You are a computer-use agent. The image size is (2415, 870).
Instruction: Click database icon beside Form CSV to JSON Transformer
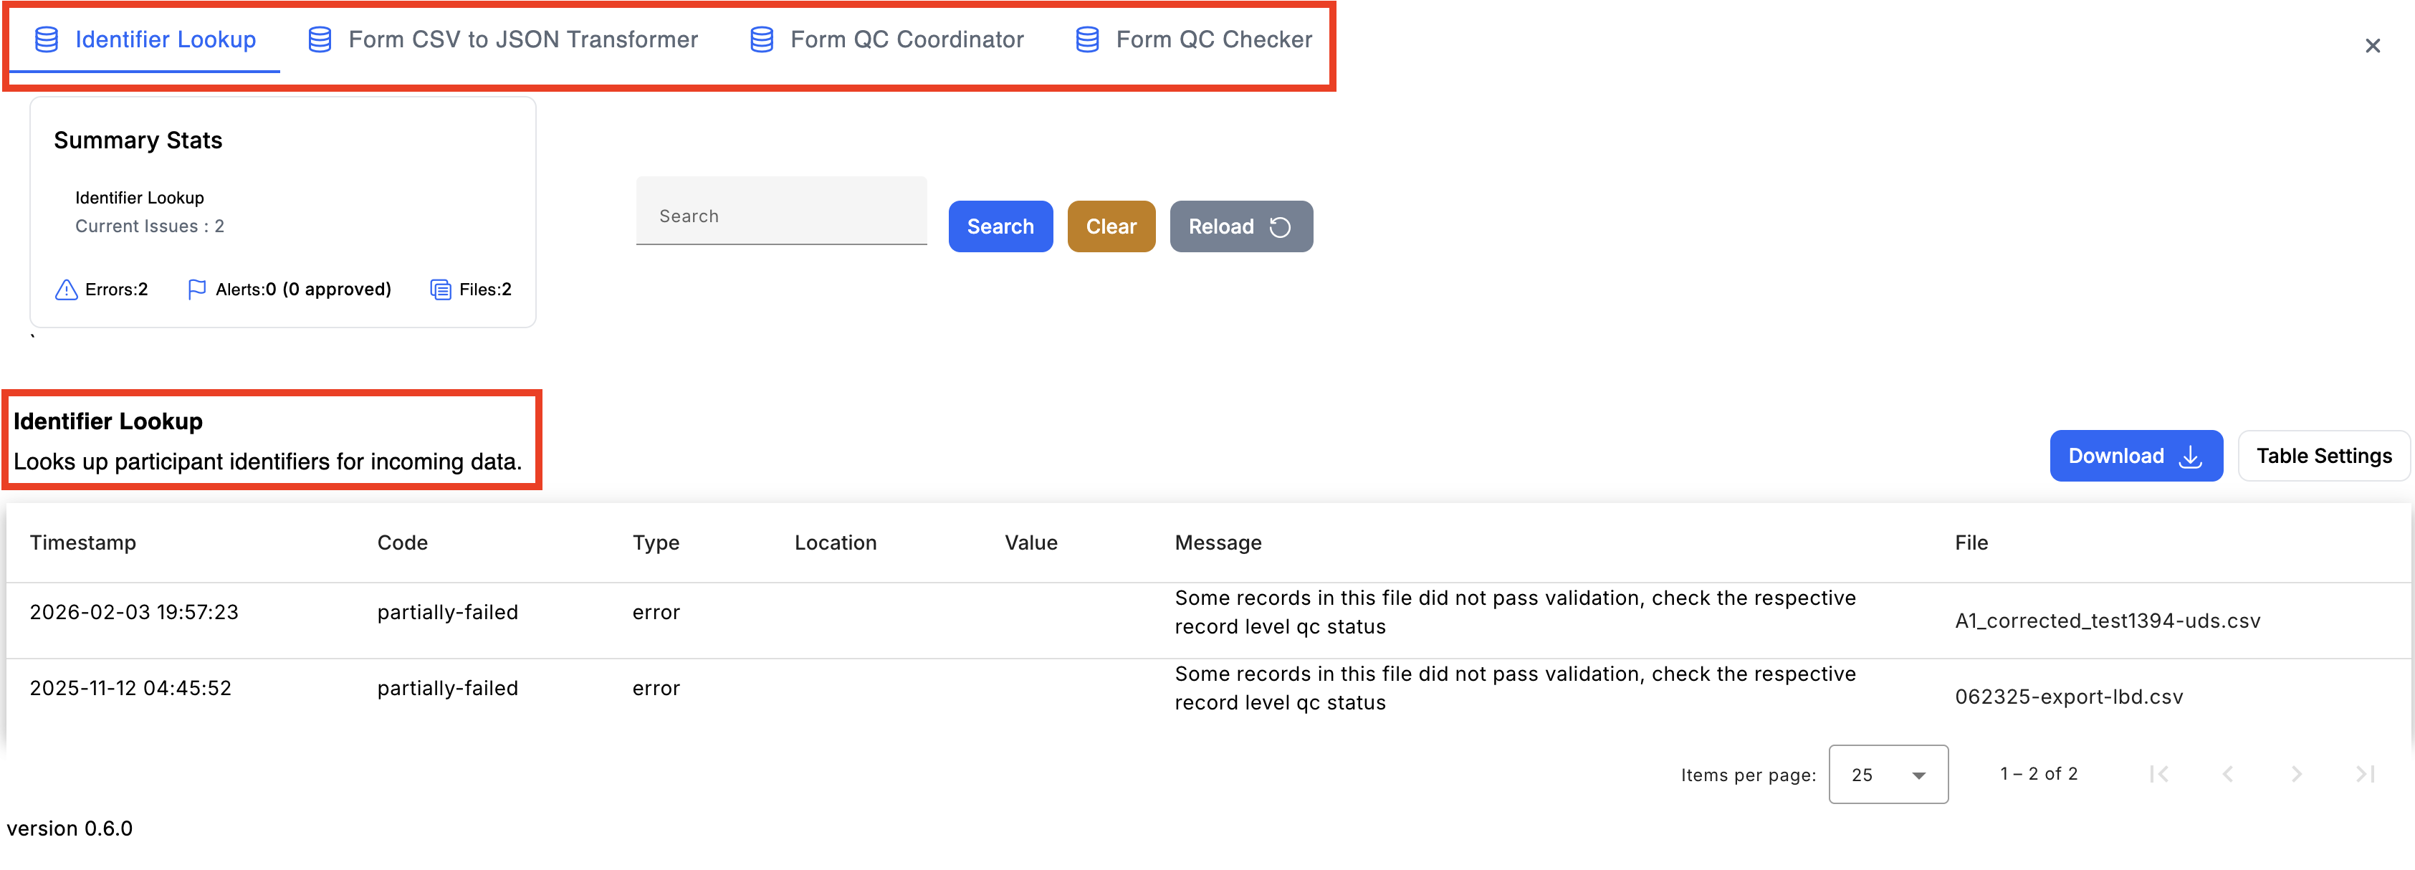pyautogui.click(x=320, y=39)
